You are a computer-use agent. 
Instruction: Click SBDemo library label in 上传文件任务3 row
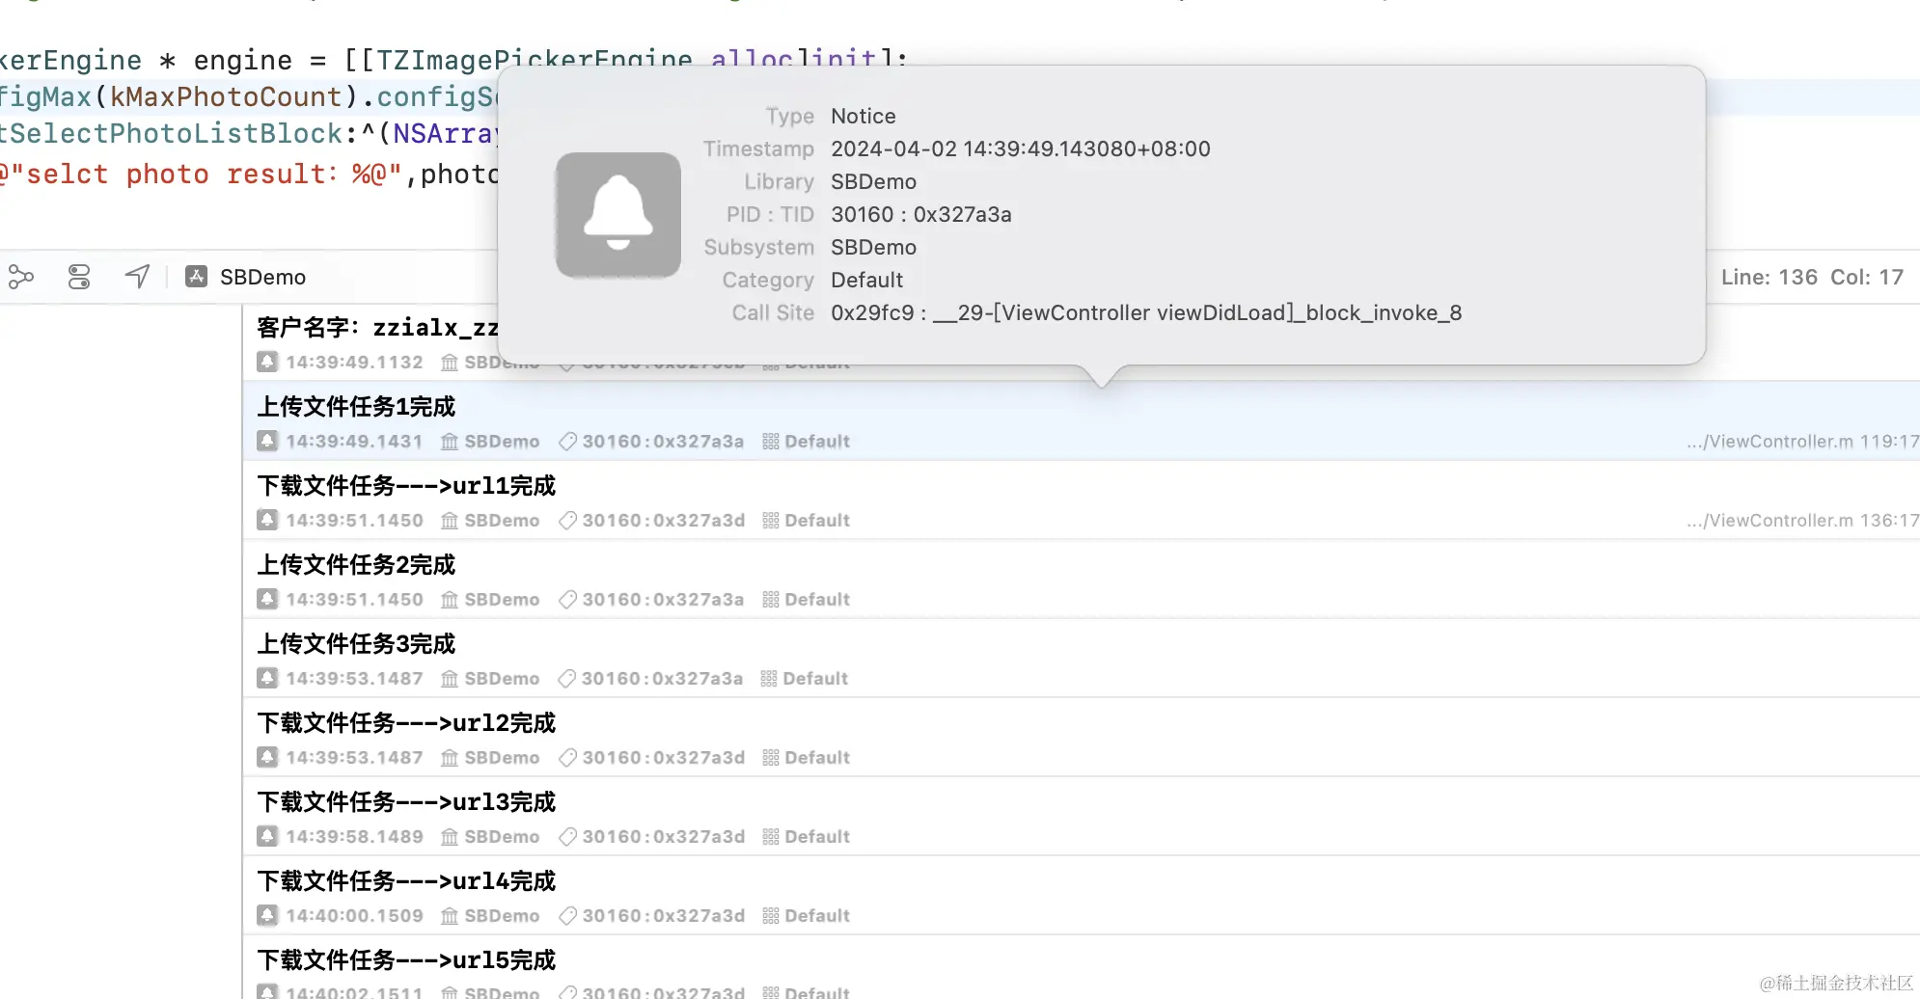(x=502, y=679)
